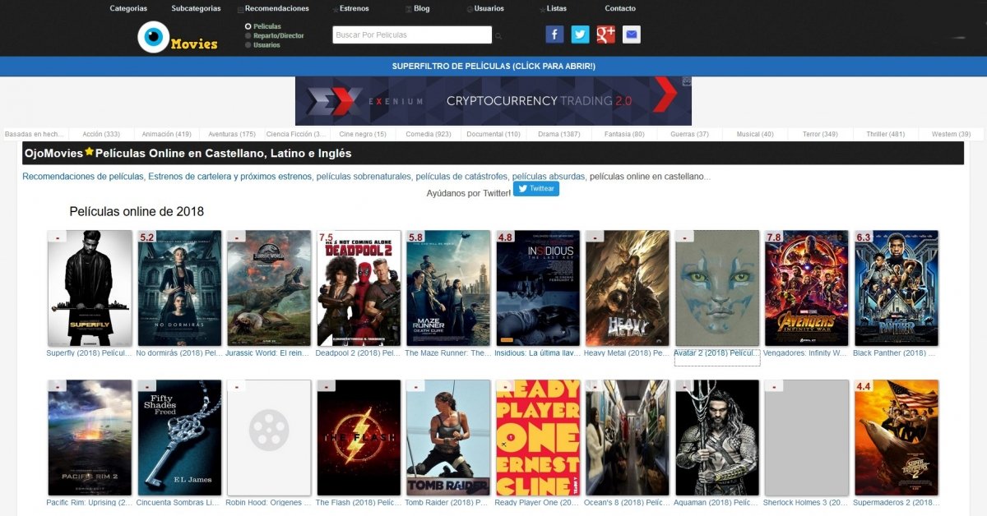Select the Usuarios search radio option
This screenshot has height=516, width=987.
[248, 45]
